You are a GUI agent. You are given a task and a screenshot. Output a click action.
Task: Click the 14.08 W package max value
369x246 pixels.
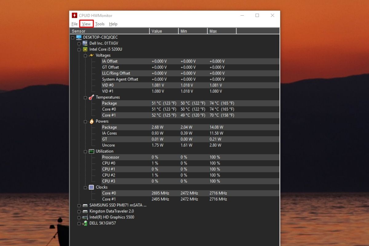(x=216, y=127)
